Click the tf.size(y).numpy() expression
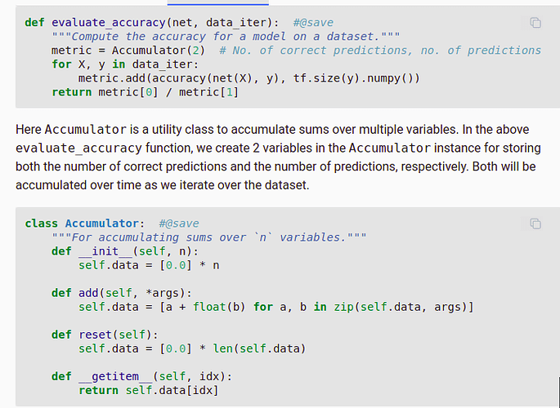The height and width of the screenshot is (408, 560). coord(356,78)
